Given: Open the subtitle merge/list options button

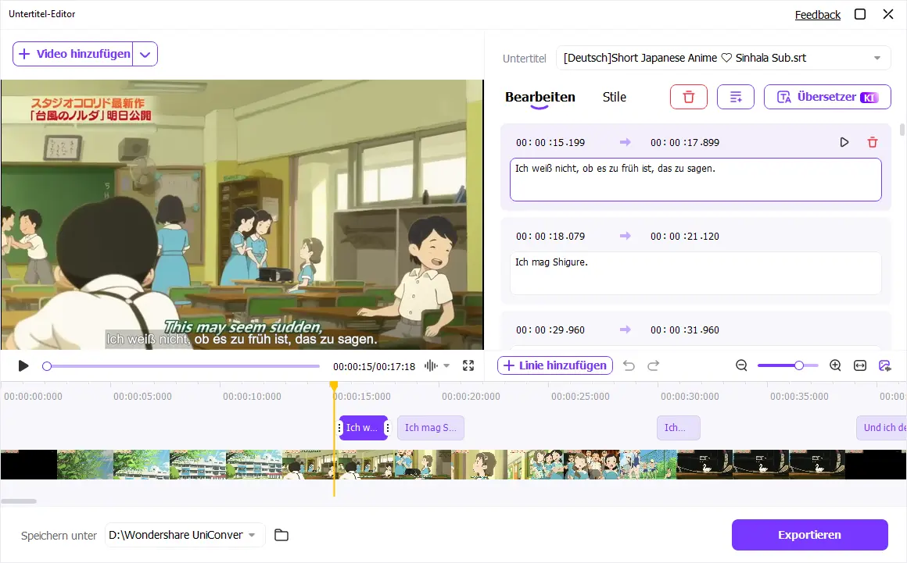Looking at the screenshot, I should [x=735, y=97].
